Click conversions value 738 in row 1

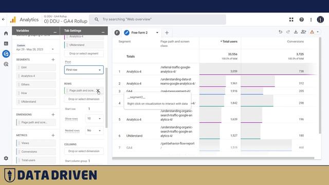point(301,71)
